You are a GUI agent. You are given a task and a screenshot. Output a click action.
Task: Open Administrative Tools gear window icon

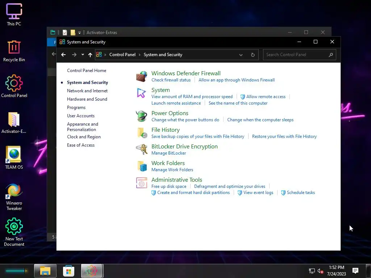[x=142, y=183]
